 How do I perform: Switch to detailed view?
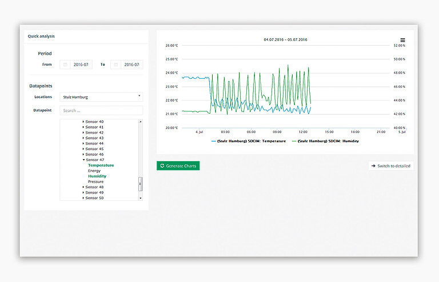point(390,166)
